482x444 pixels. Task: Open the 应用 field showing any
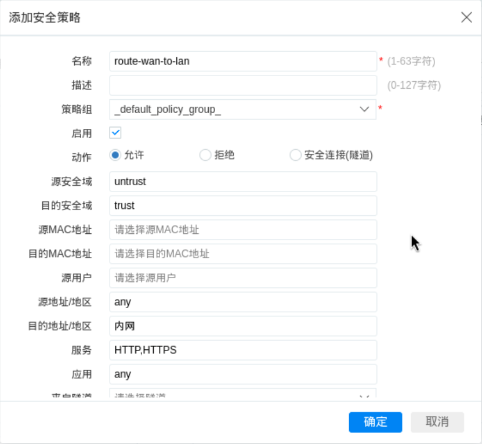(243, 374)
